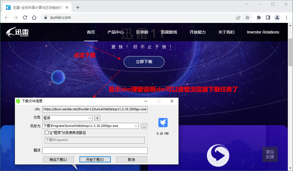Click the IDM green arrow title icon
This screenshot has width=293, height=171.
click(x=18, y=101)
